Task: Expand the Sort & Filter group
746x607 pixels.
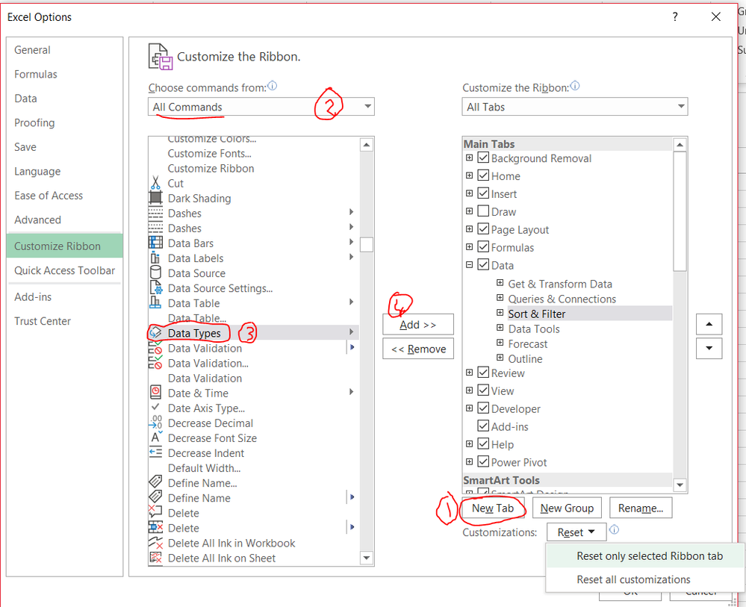Action: pyautogui.click(x=500, y=313)
